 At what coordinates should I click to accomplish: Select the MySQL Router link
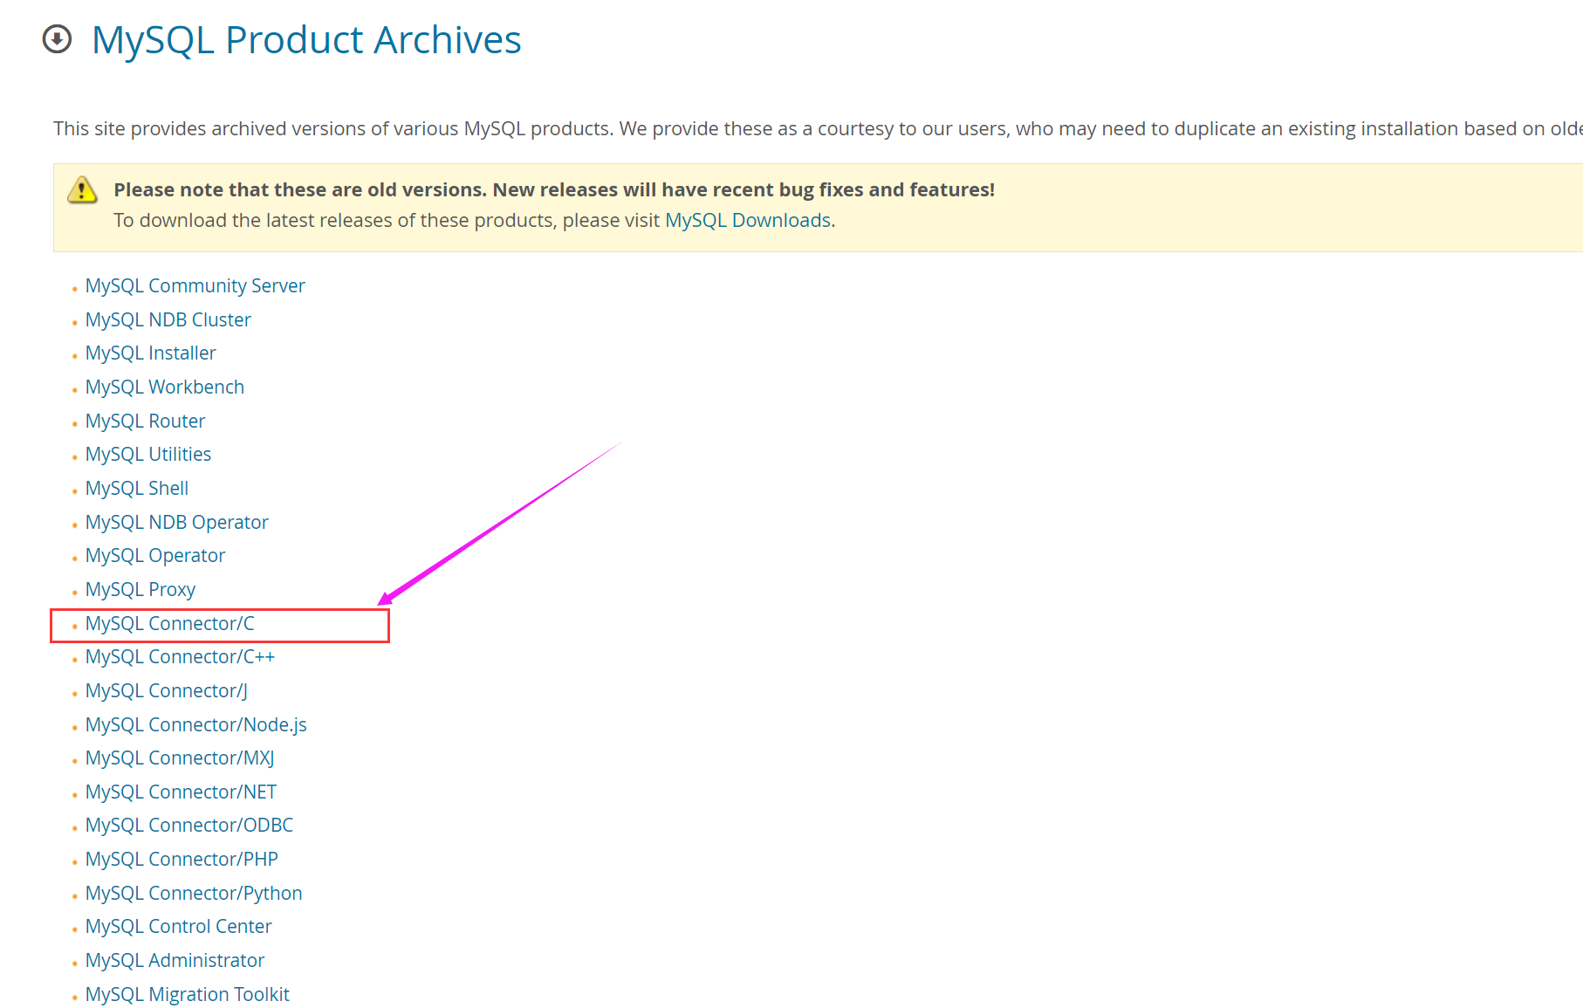point(145,421)
